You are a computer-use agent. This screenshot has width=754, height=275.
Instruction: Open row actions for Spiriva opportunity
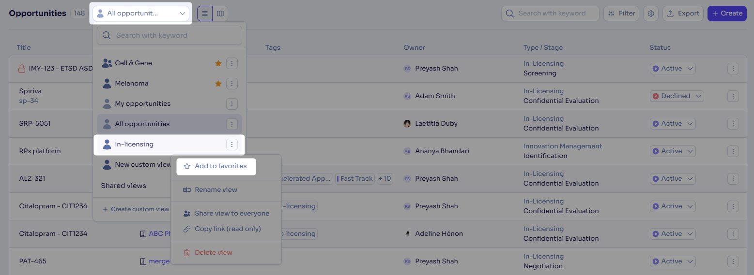(x=733, y=96)
